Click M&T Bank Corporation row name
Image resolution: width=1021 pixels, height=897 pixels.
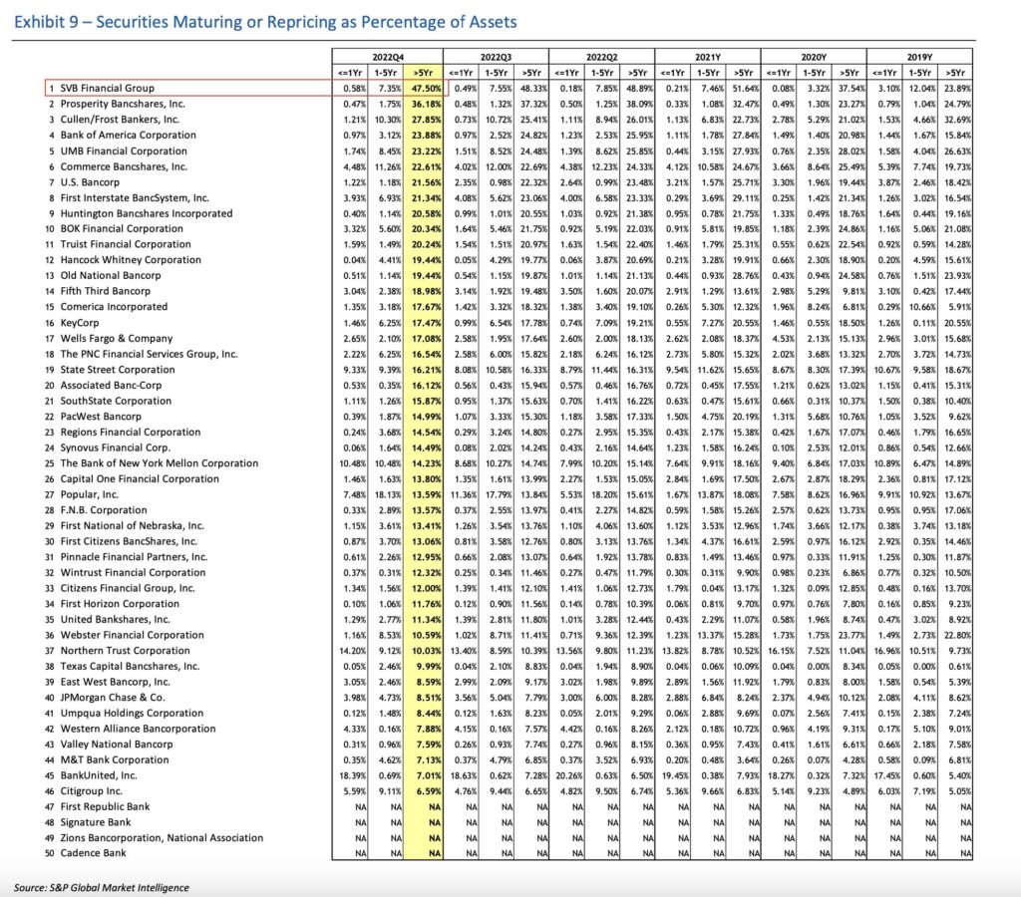(x=115, y=759)
